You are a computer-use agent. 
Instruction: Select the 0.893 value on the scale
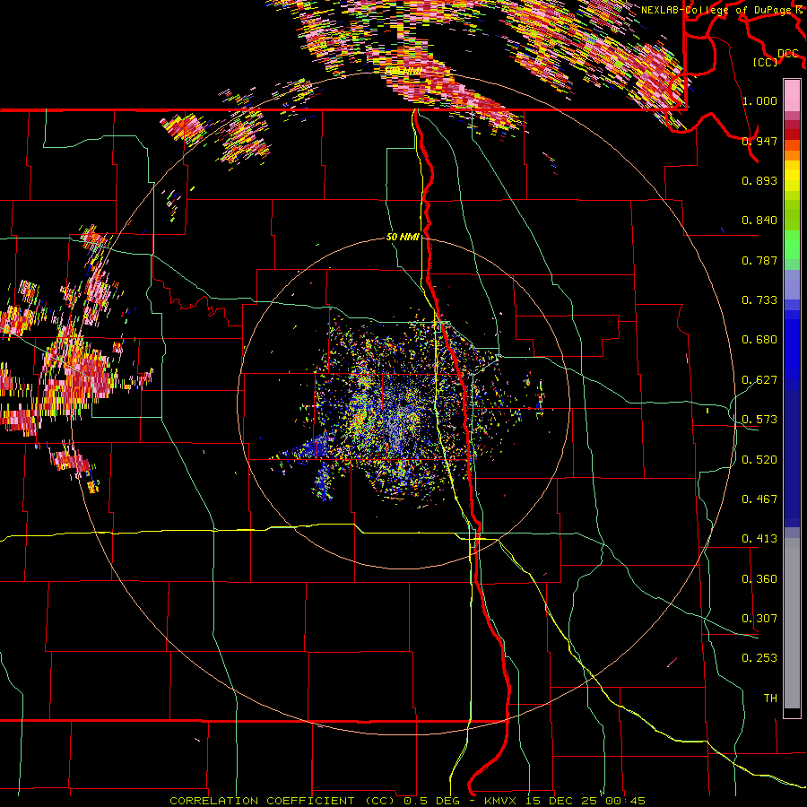pyautogui.click(x=759, y=180)
